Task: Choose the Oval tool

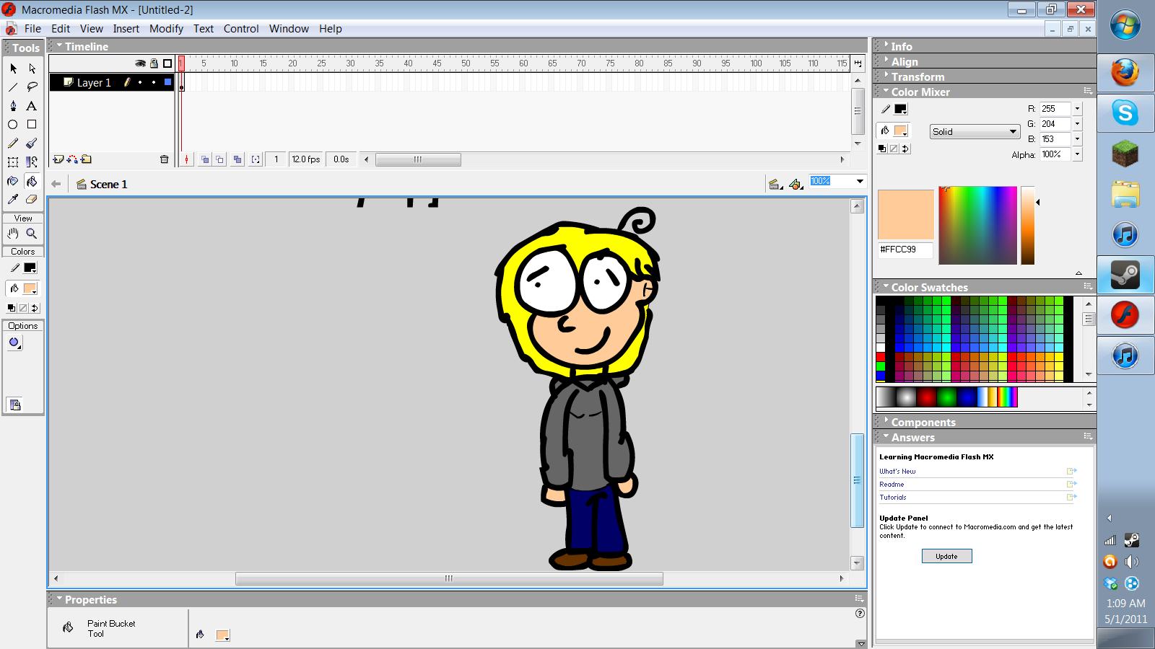Action: 13,124
